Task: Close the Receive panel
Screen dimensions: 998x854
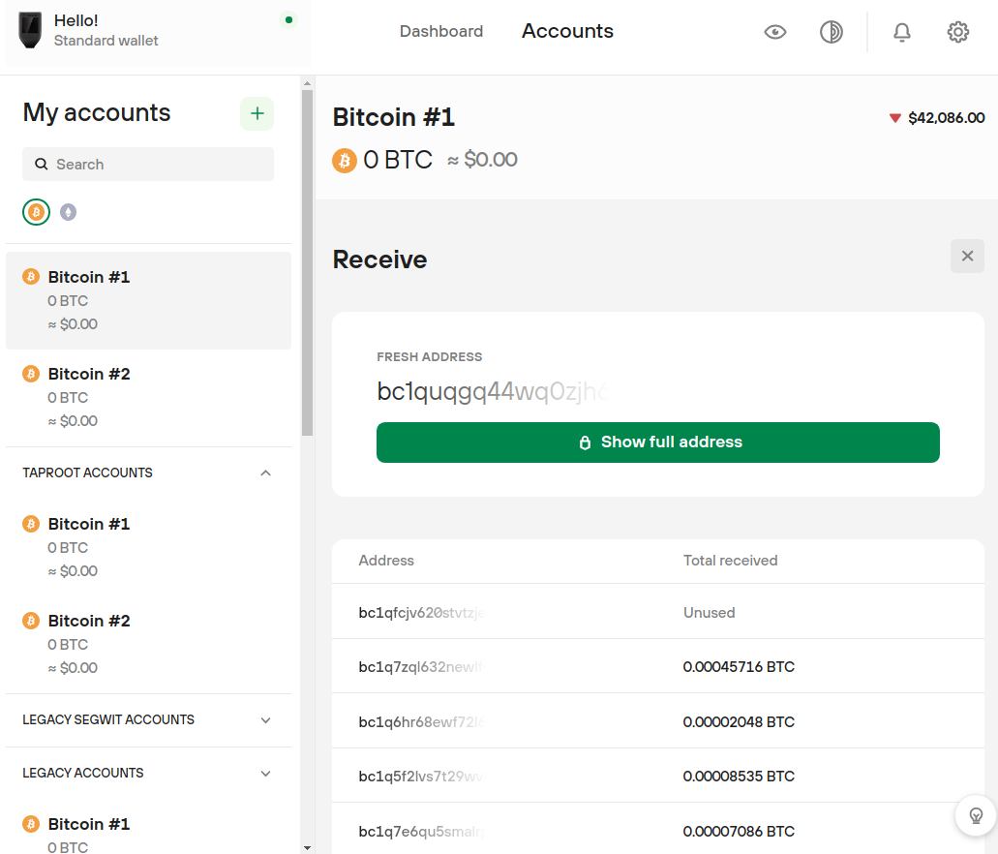Action: click(967, 256)
